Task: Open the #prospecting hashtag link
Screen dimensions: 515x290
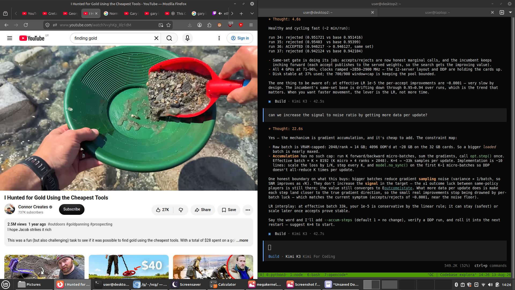Action: [x=101, y=224]
